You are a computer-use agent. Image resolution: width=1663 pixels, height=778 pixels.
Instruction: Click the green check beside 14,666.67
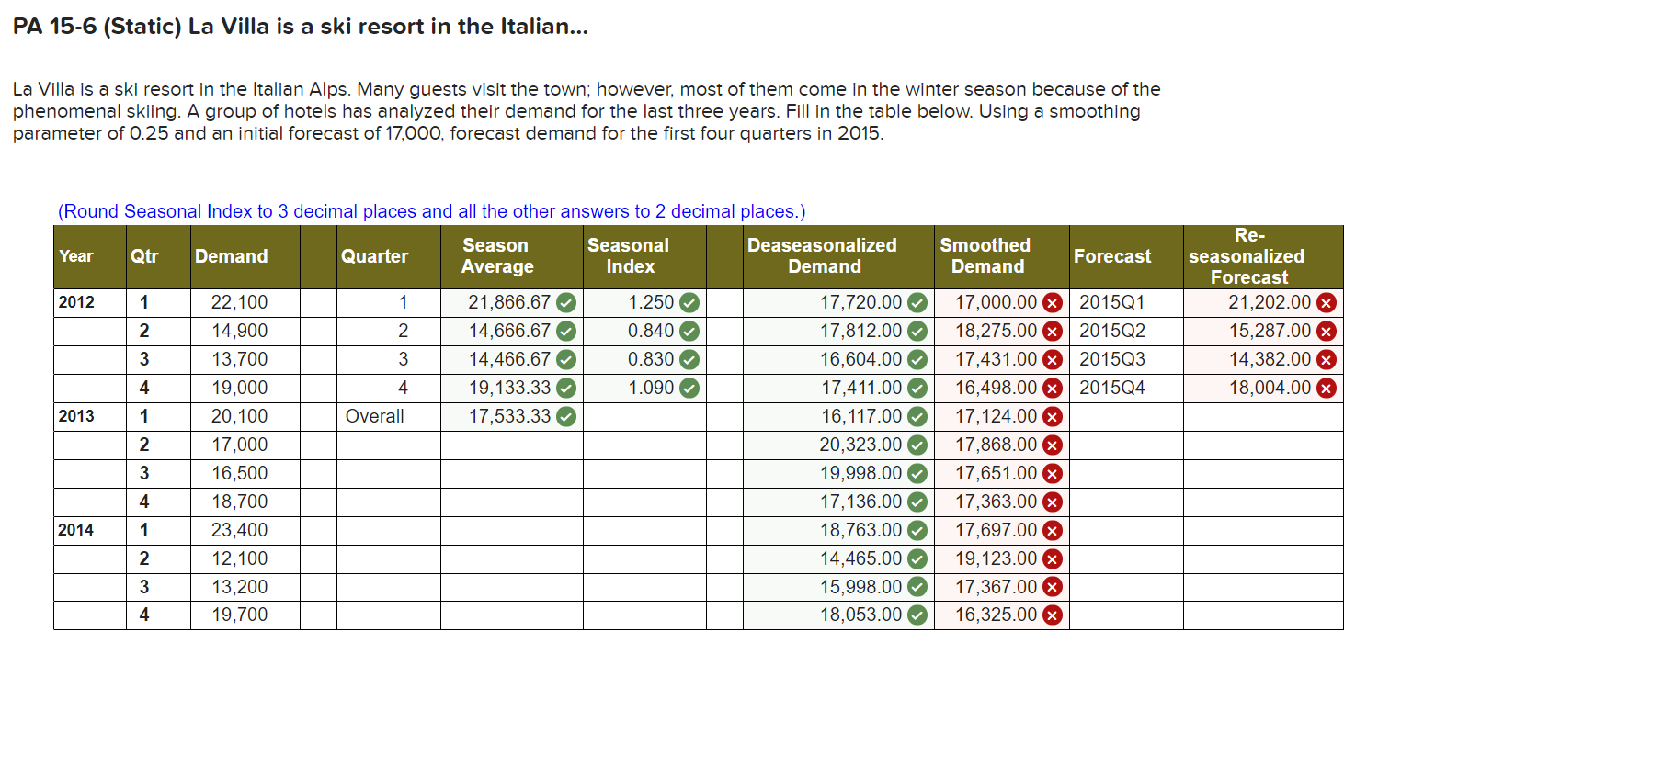[566, 332]
